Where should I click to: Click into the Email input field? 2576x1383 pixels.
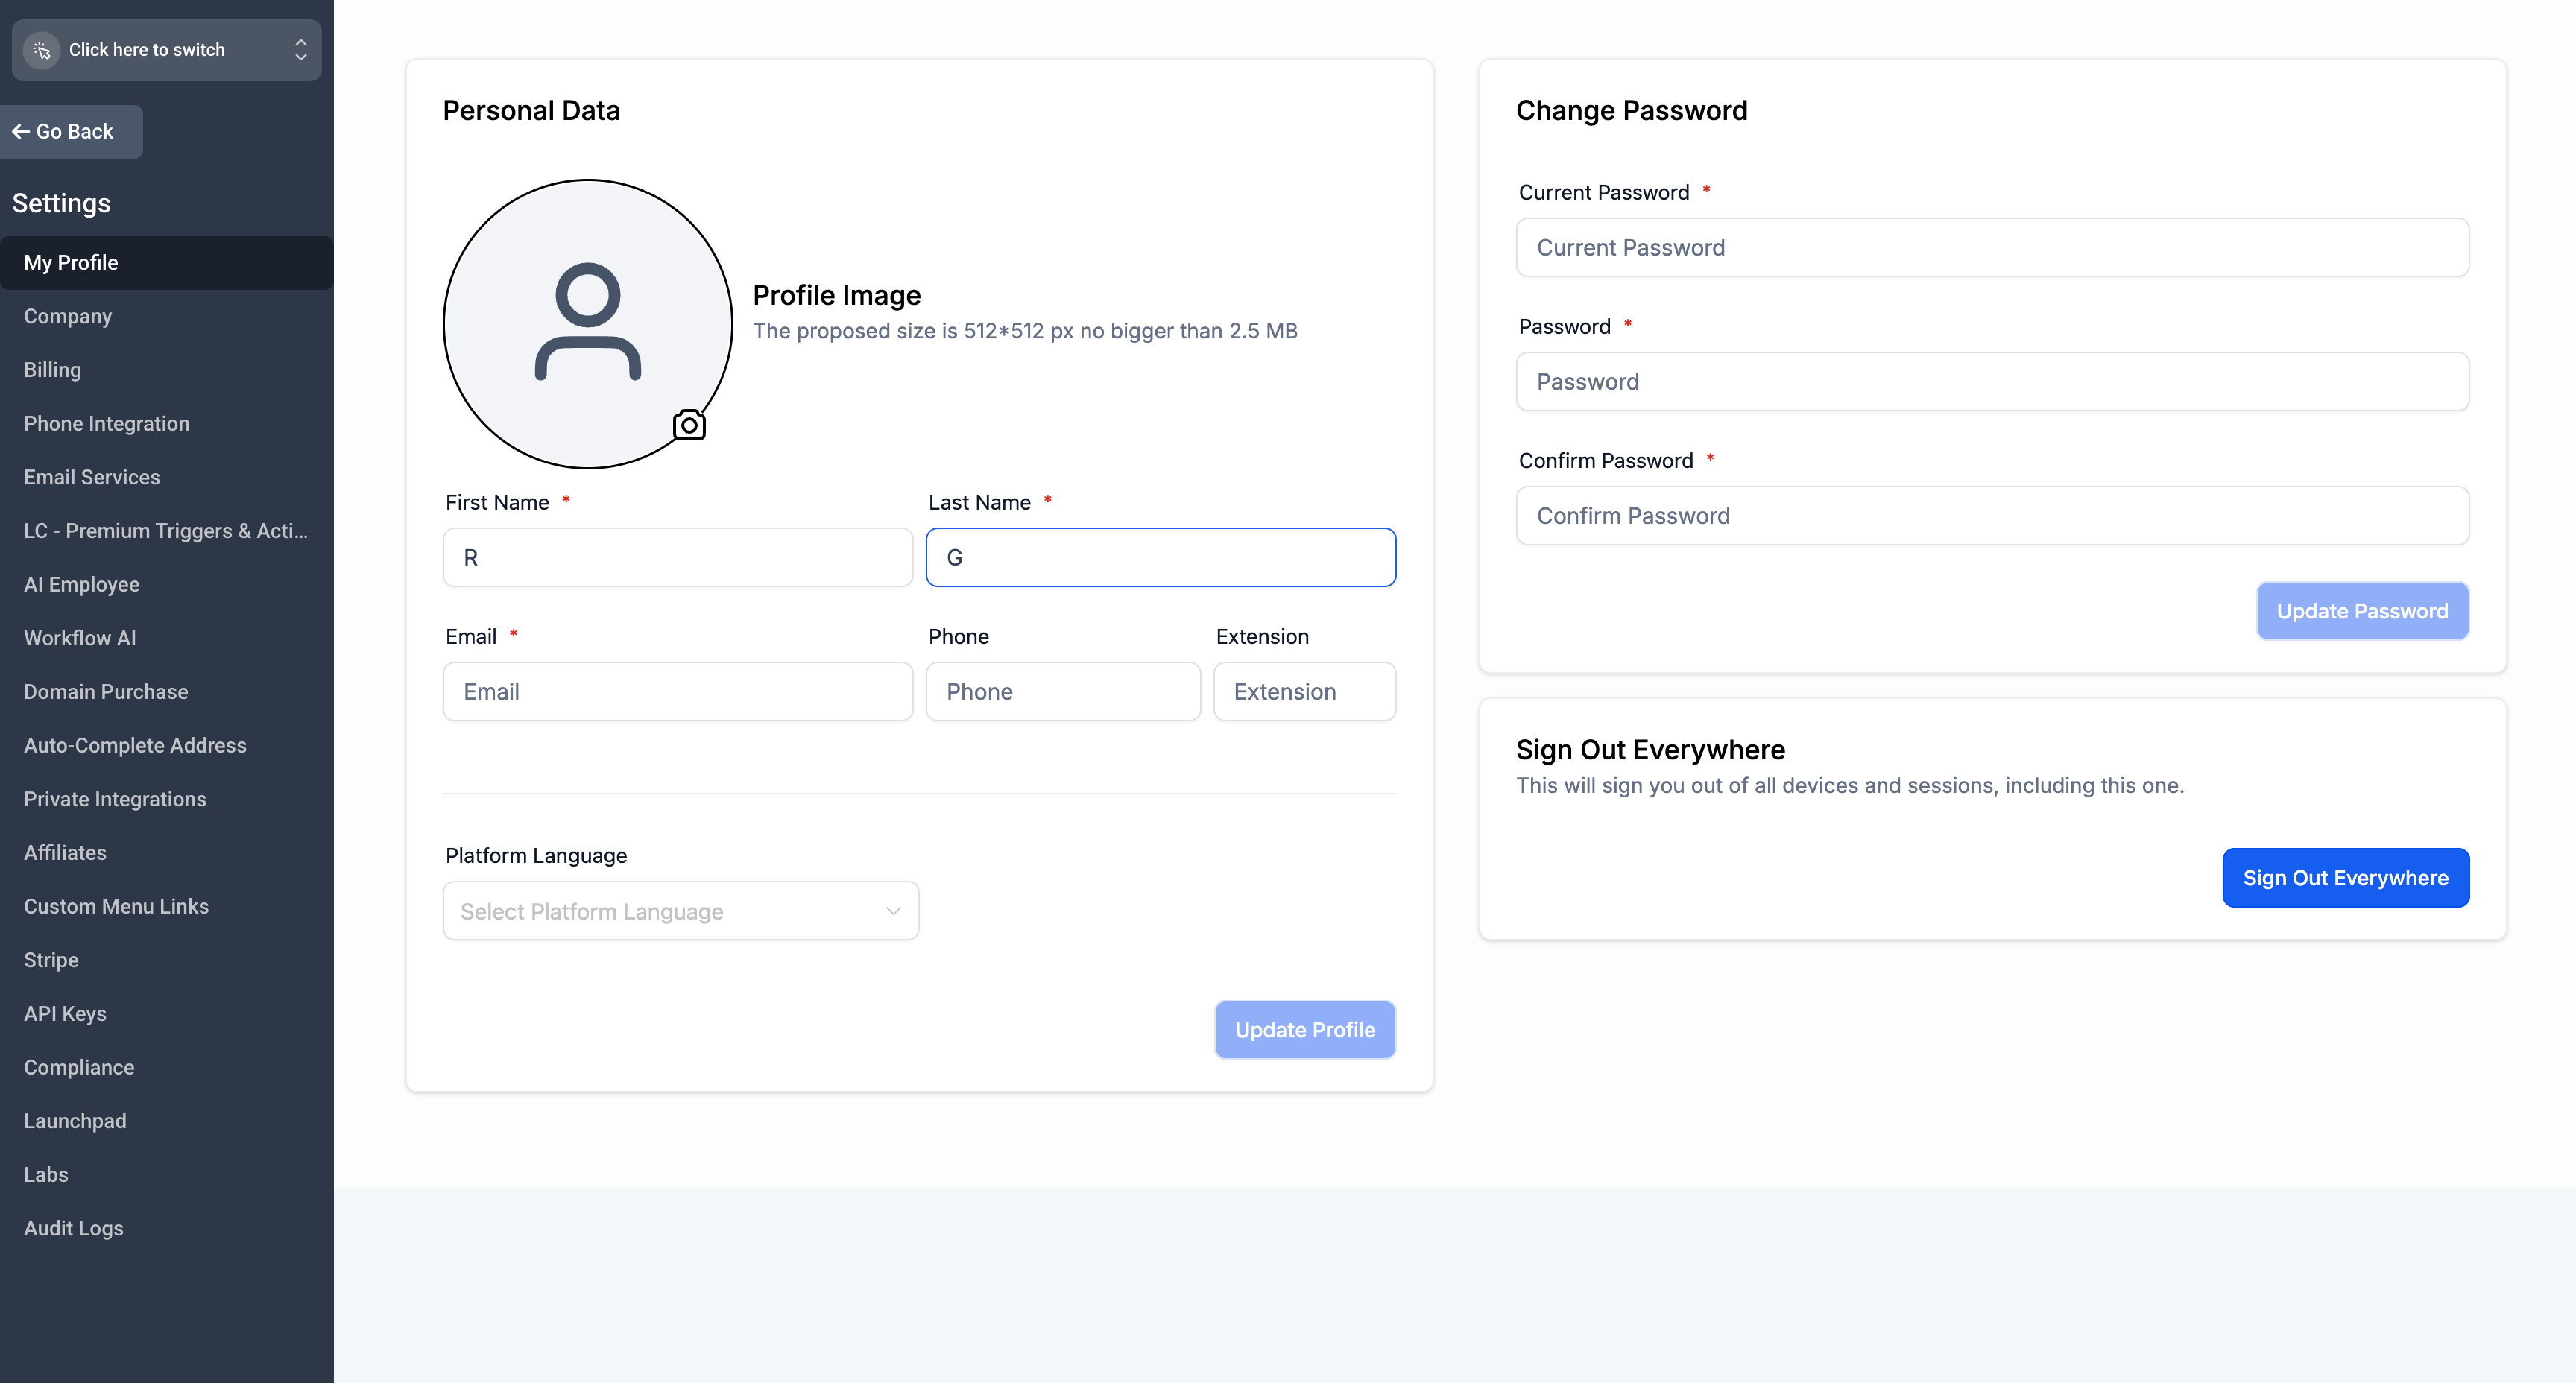(677, 691)
